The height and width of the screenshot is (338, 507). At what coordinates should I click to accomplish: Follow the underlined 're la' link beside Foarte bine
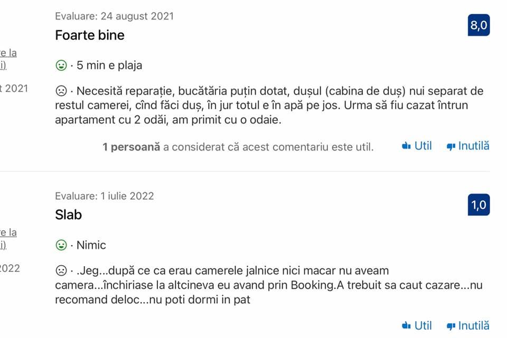pyautogui.click(x=8, y=53)
